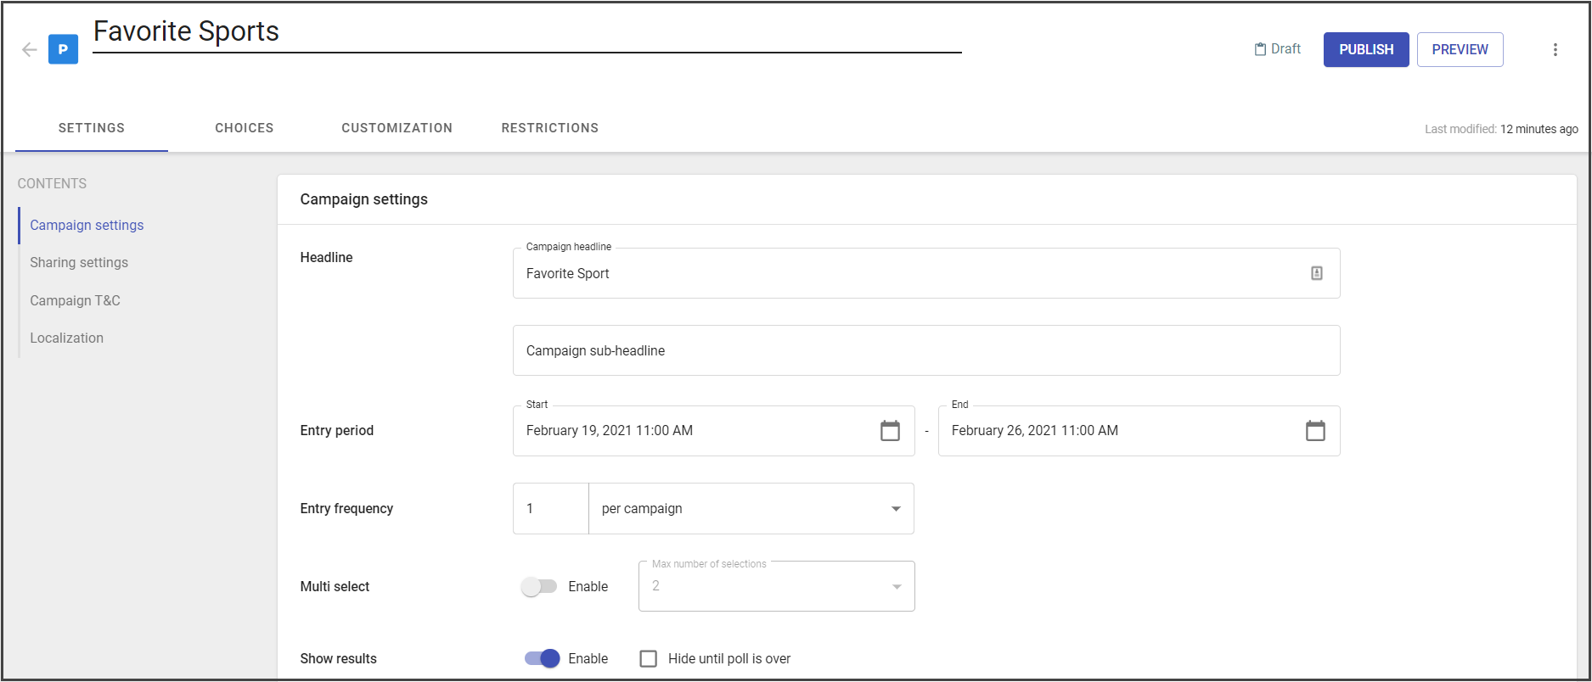1592x682 pixels.
Task: Click the CONTENTS sidebar heading
Action: tap(52, 183)
